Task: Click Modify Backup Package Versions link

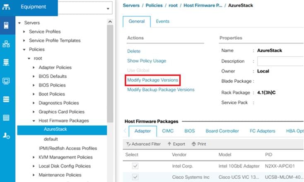Action: 161,90
